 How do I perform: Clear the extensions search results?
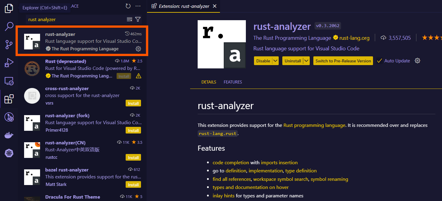[130, 19]
